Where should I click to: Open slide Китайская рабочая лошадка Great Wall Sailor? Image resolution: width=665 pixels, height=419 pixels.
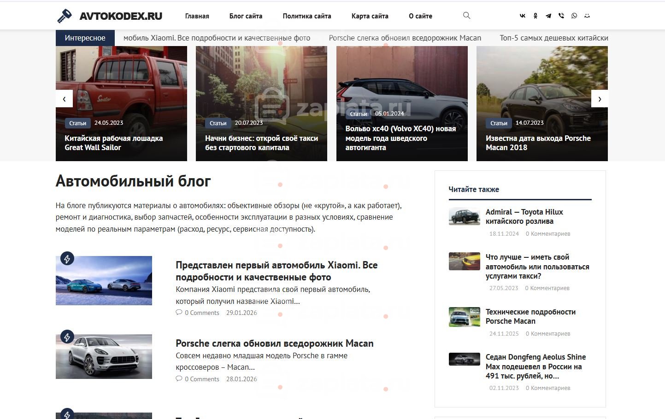tap(113, 143)
